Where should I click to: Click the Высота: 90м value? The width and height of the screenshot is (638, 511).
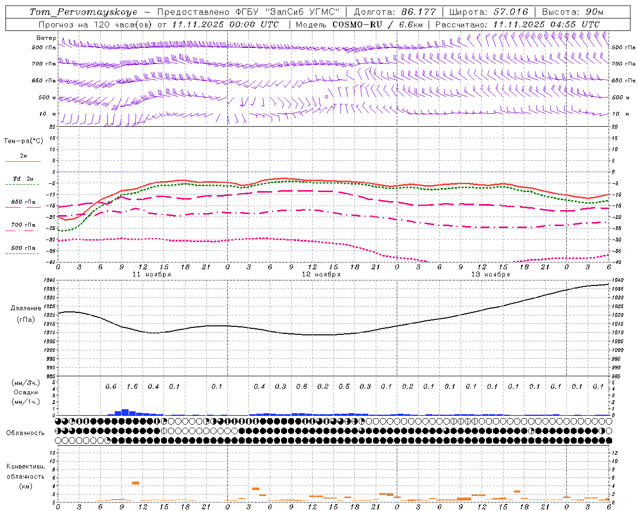coord(572,12)
